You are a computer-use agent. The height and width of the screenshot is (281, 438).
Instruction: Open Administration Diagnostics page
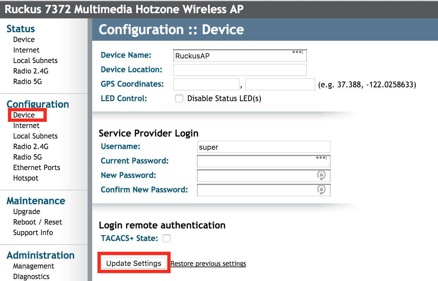[31, 276]
